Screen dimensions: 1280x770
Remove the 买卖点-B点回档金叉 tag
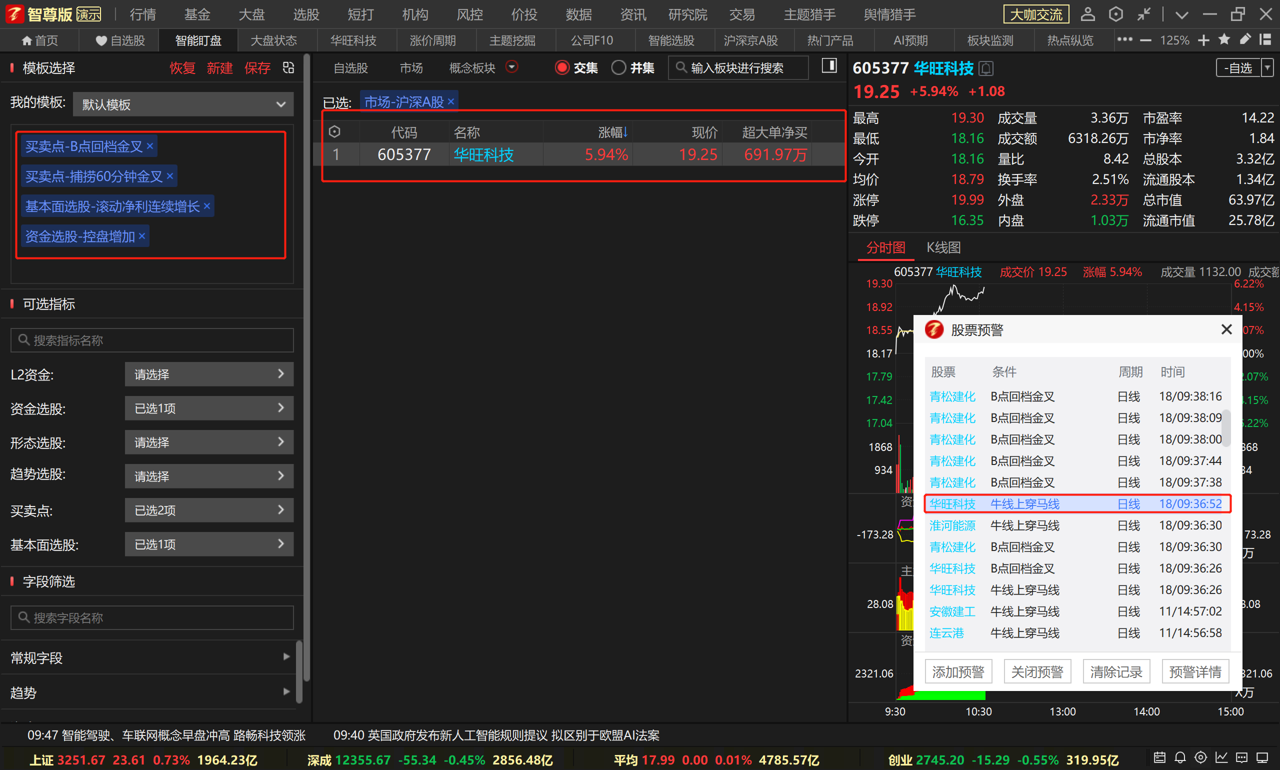point(150,146)
